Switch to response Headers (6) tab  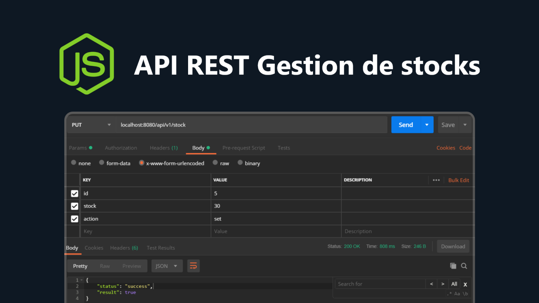click(124, 248)
